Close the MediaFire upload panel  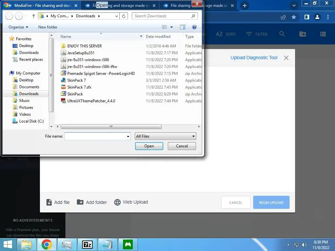point(286,58)
